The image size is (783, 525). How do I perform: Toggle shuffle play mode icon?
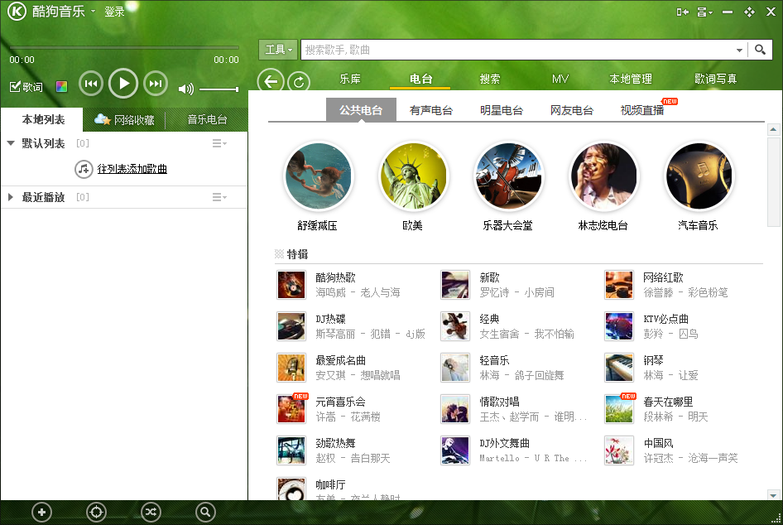click(151, 512)
